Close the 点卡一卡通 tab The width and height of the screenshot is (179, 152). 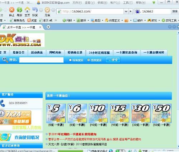point(40,27)
